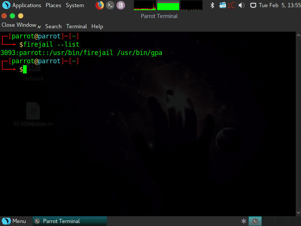Open the Terminal menu
The width and height of the screenshot is (301, 226).
pyautogui.click(x=77, y=26)
